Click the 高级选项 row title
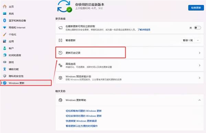Screen dimensions: 206x133 [70, 64]
